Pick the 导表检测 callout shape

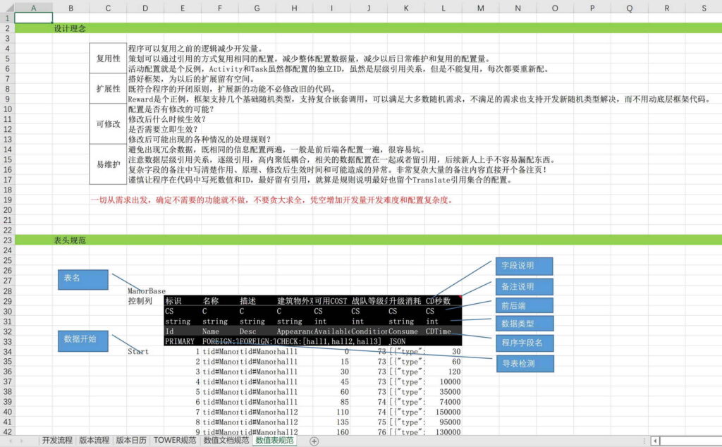pos(523,364)
